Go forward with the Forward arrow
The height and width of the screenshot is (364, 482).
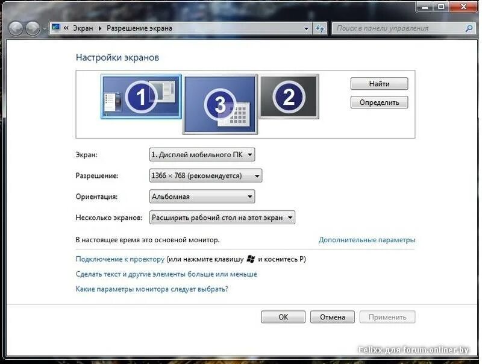tap(33, 28)
